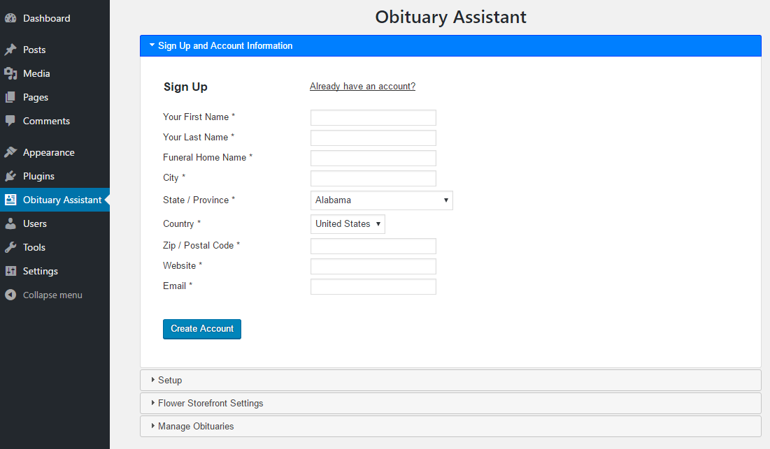Follow the "Already have an account?" link

(362, 87)
